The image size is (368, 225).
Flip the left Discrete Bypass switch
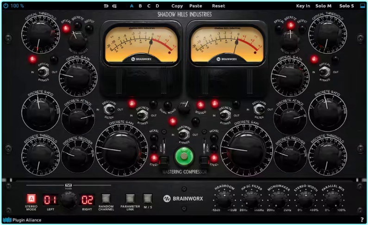pos(142,116)
